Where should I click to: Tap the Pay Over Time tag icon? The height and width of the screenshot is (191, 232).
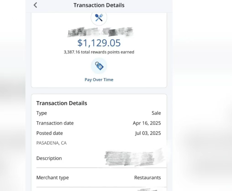coord(99,66)
